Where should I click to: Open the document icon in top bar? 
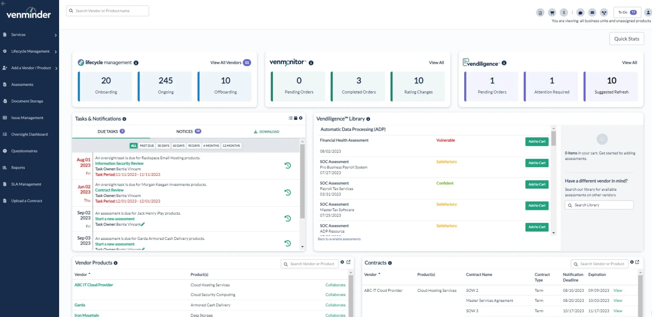[540, 13]
